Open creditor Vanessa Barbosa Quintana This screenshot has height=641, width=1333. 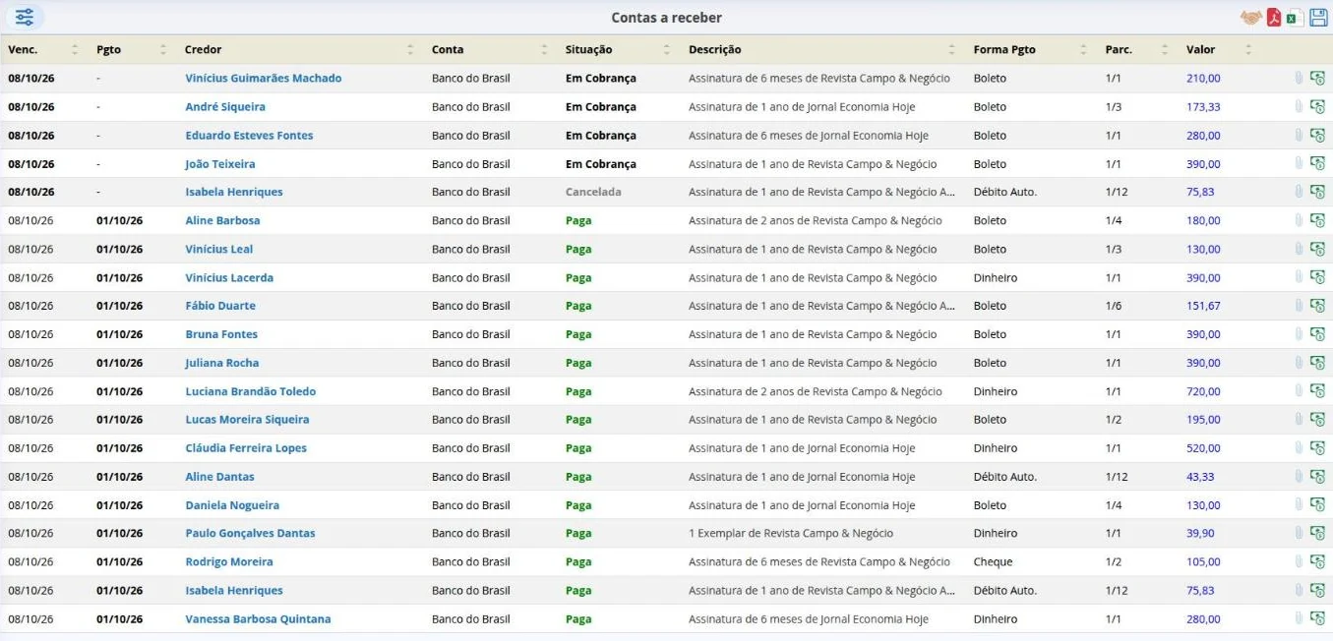(x=258, y=619)
